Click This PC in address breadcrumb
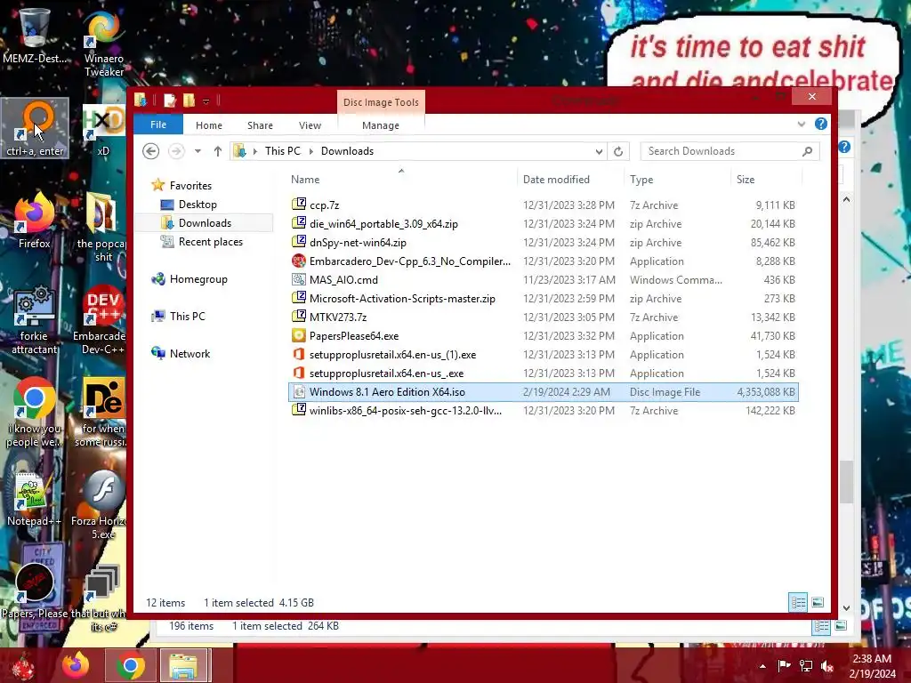Screen dimensions: 911x683 click(x=282, y=151)
